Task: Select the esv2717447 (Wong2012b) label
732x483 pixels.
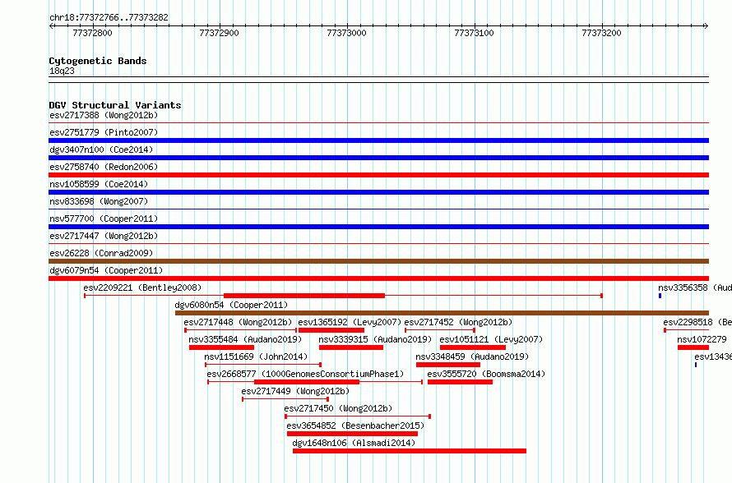Action: pyautogui.click(x=104, y=236)
